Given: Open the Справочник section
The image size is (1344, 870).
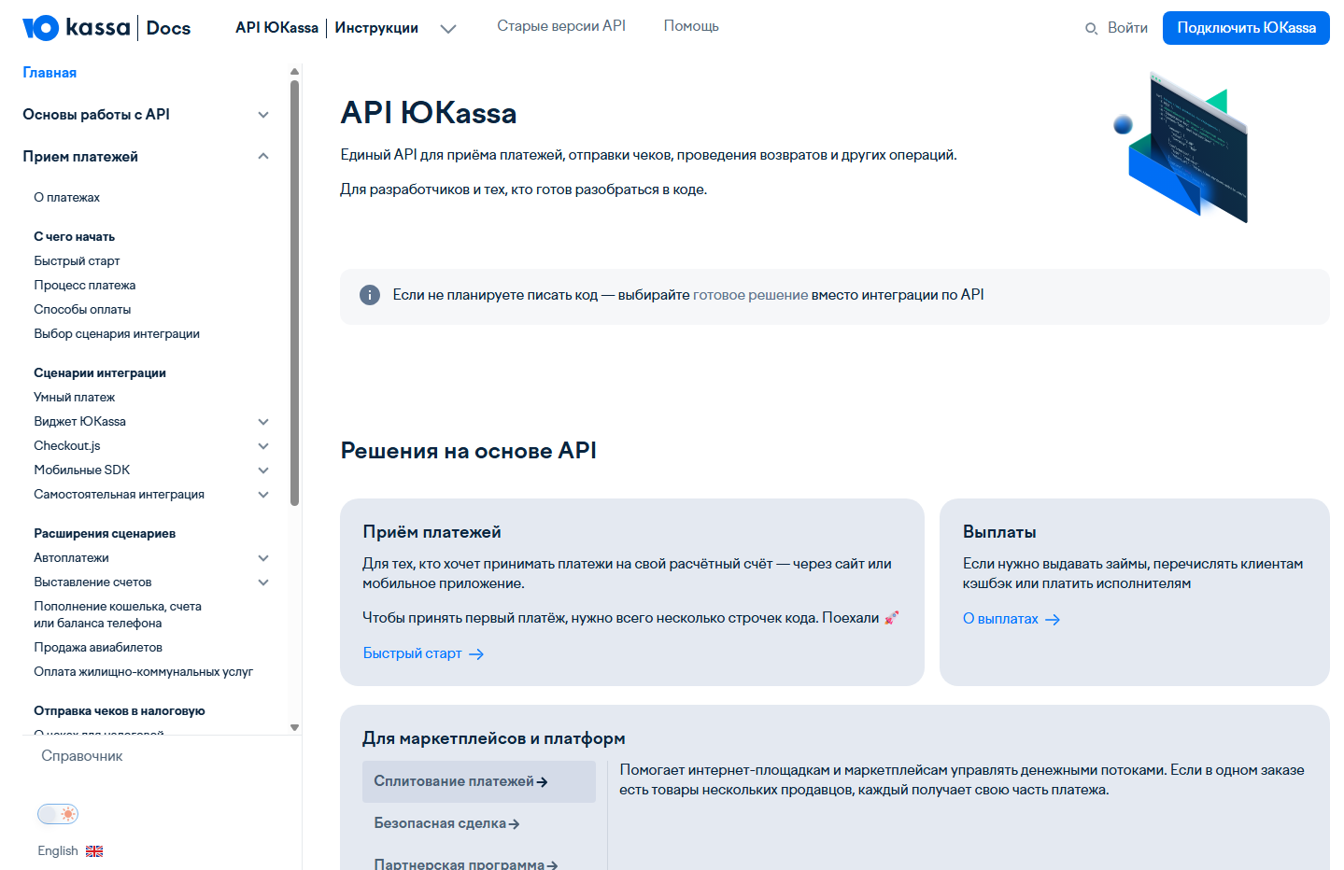Looking at the screenshot, I should 82,756.
